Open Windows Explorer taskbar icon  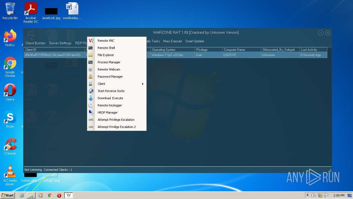click(x=31, y=195)
